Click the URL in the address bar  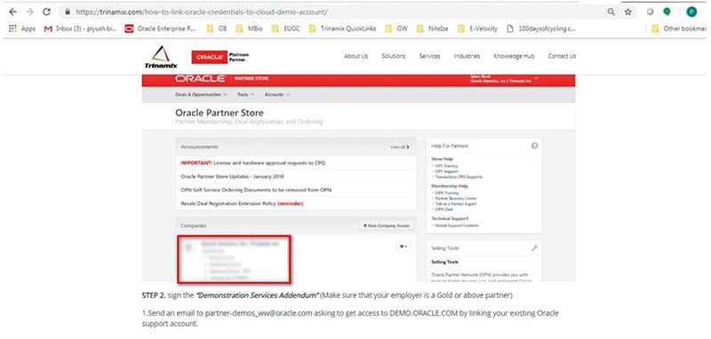pos(202,12)
